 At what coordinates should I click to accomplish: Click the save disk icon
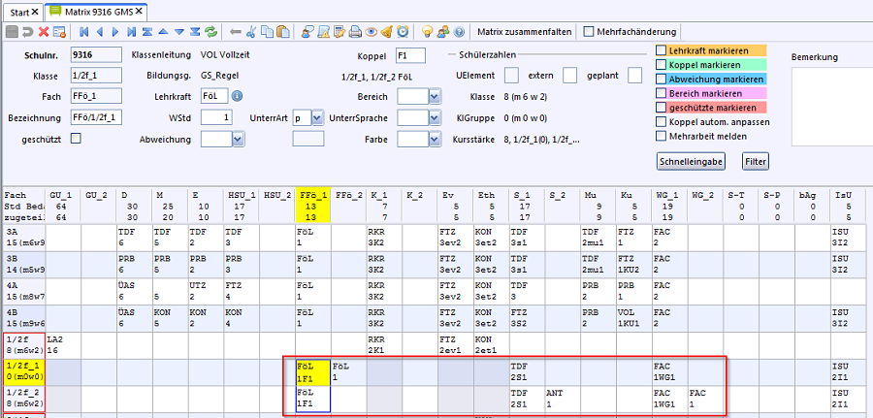point(11,32)
